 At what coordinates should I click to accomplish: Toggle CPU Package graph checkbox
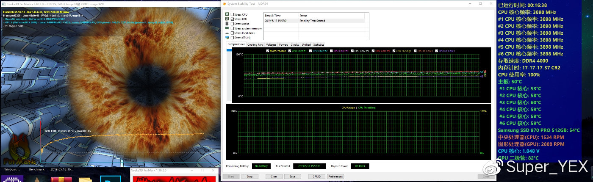click(x=394, y=51)
